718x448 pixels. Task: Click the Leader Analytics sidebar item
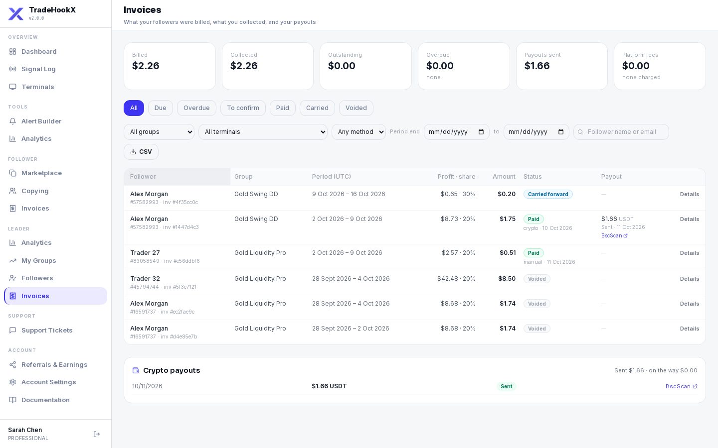56,243
